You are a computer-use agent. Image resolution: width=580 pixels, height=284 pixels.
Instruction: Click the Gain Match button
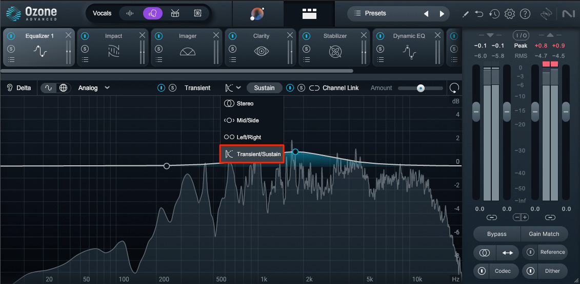544,234
